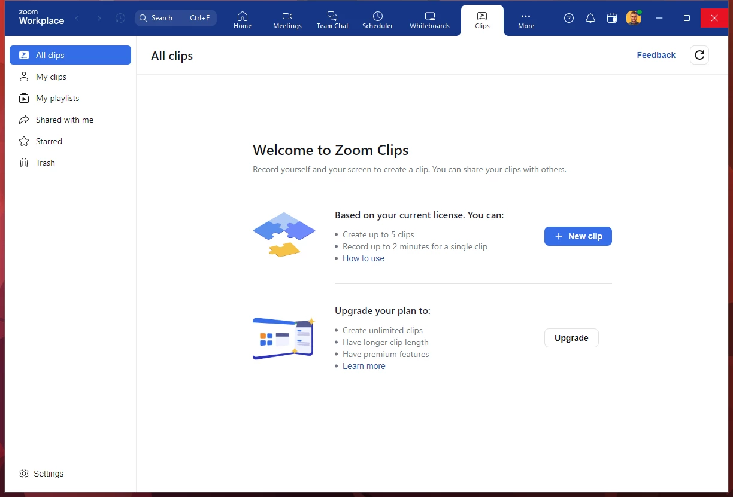The image size is (733, 497).
Task: Open the Learn more link
Action: 364,366
